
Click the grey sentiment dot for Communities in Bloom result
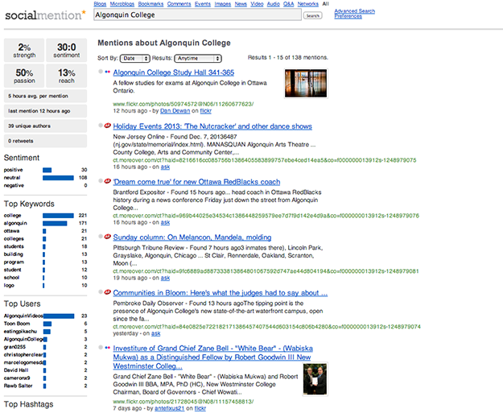[x=101, y=291]
